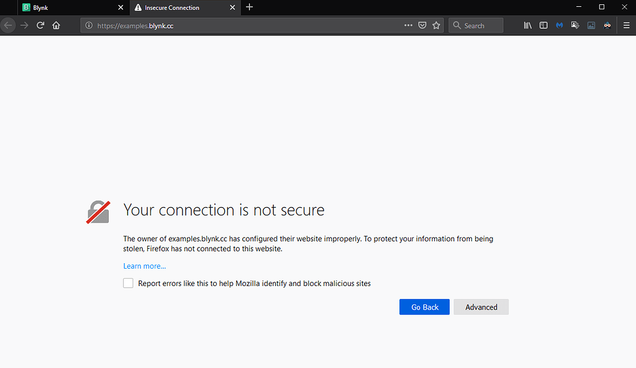Open the page actions menu
The image size is (636, 368).
[x=408, y=25]
